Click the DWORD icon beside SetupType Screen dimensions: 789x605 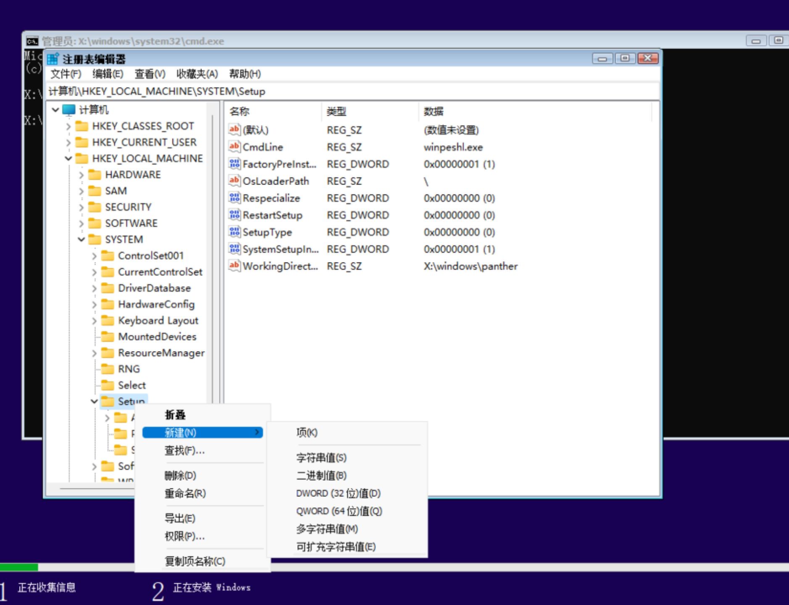tap(235, 232)
